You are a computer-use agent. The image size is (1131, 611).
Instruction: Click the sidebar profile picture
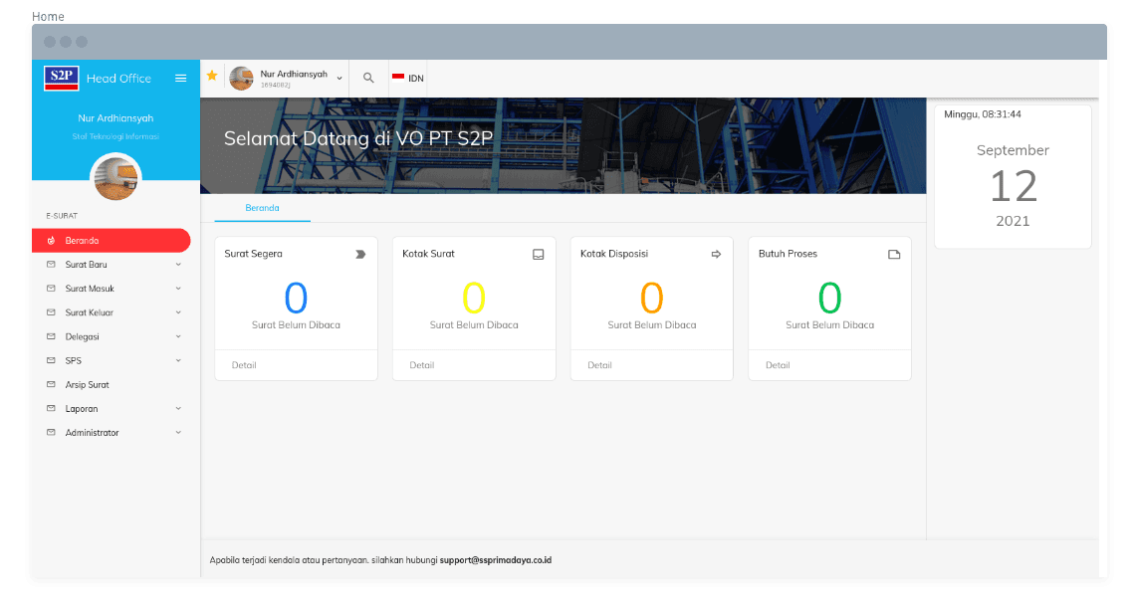[115, 177]
